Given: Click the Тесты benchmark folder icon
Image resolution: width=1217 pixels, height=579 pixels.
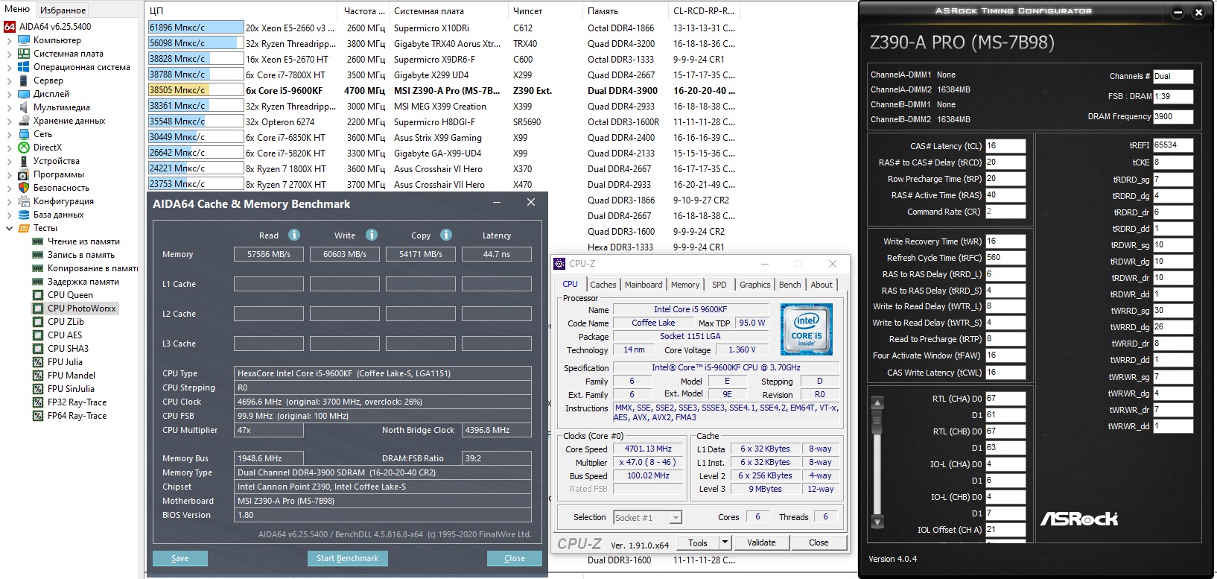Looking at the screenshot, I should (24, 228).
